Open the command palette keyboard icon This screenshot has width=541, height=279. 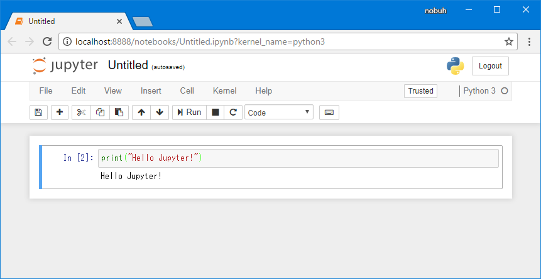click(x=329, y=112)
